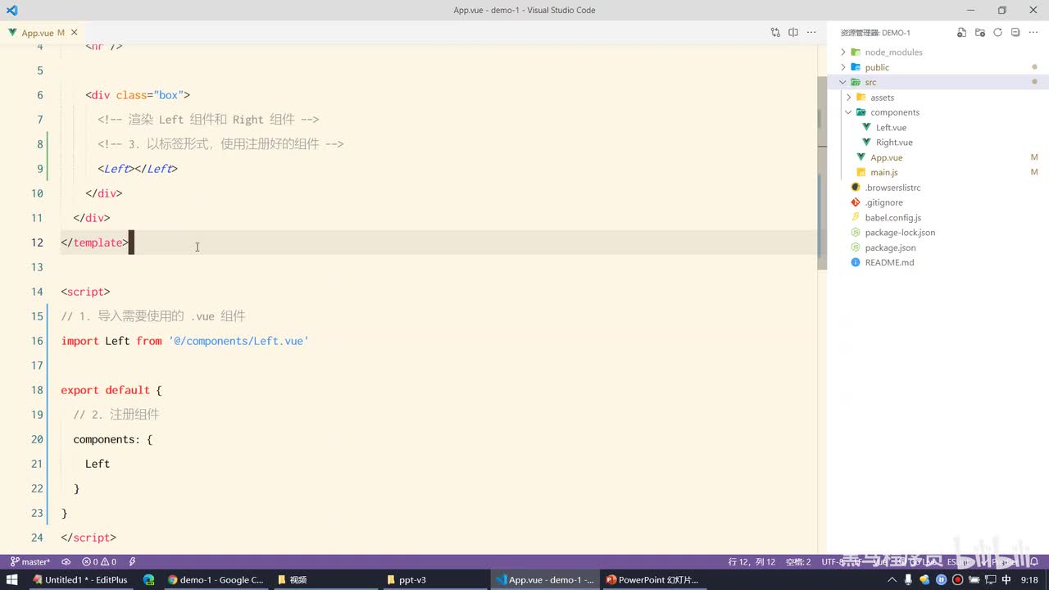Show hidden system tray icons

pos(892,579)
